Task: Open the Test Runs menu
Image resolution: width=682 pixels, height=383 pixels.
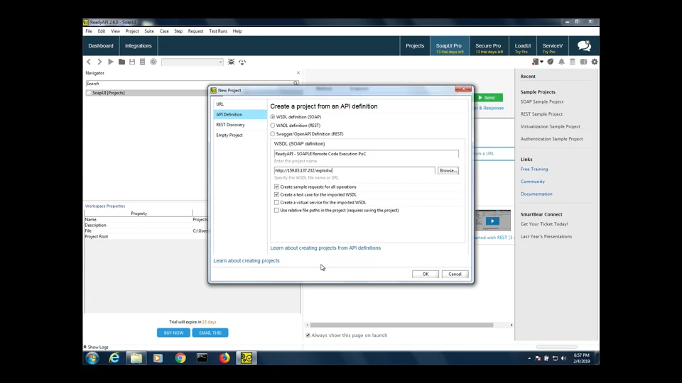Action: (218, 31)
